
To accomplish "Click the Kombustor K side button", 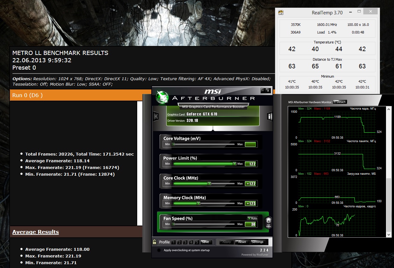I will (x=156, y=117).
